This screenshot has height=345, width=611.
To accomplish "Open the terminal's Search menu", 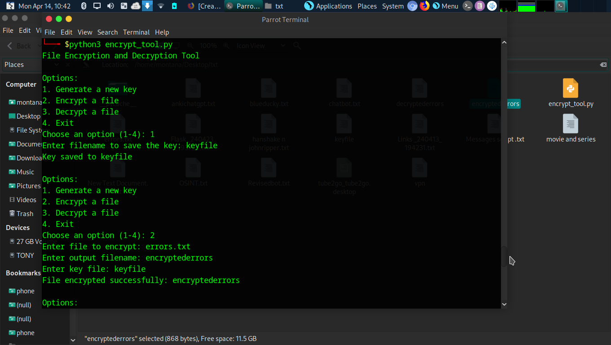I will coord(107,32).
